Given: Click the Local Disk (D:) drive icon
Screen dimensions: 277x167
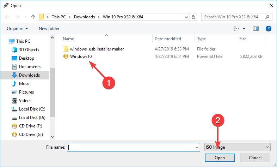Looking at the screenshot, I should click(x=14, y=118).
